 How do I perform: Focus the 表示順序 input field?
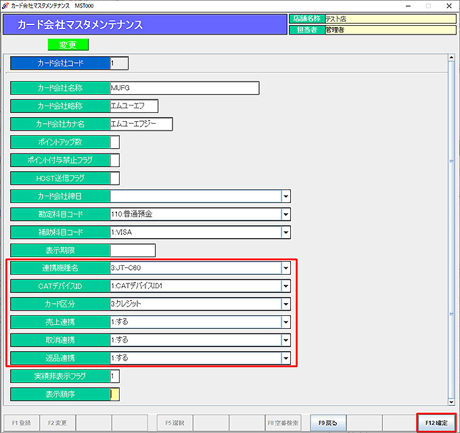click(x=115, y=394)
